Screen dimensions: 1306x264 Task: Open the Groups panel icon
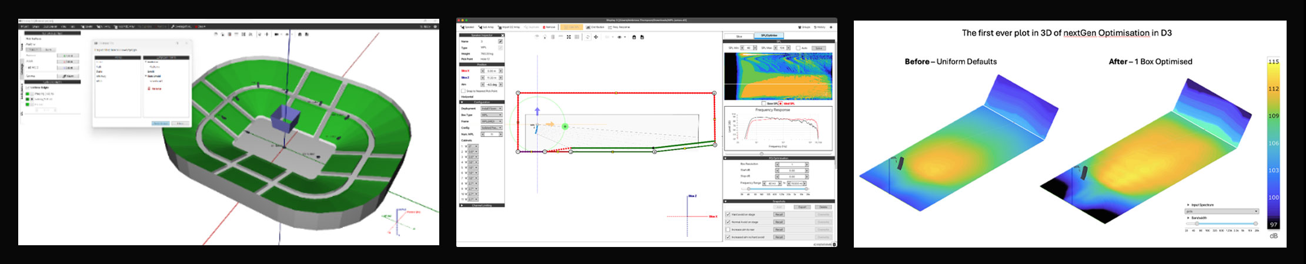[803, 27]
